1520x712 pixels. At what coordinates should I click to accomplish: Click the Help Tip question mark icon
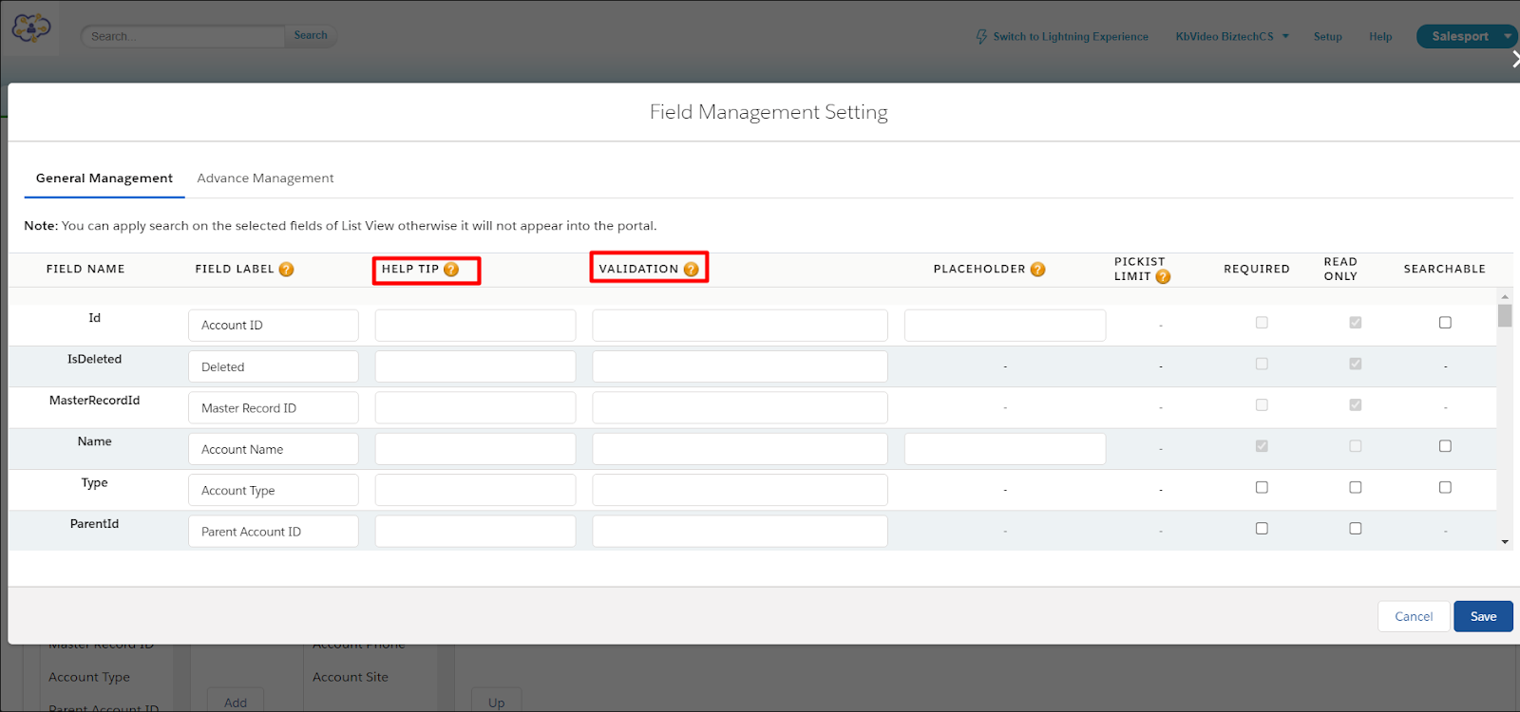point(451,270)
